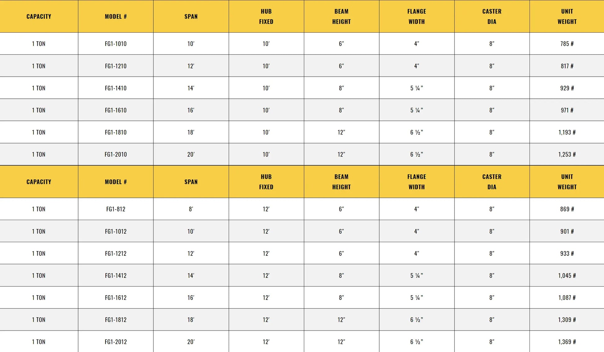This screenshot has height=352, width=604.
Task: Select the 1,253 # unit weight value
Action: point(567,154)
